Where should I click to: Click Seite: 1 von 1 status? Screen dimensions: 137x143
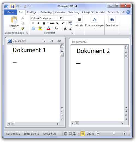tap(32, 134)
